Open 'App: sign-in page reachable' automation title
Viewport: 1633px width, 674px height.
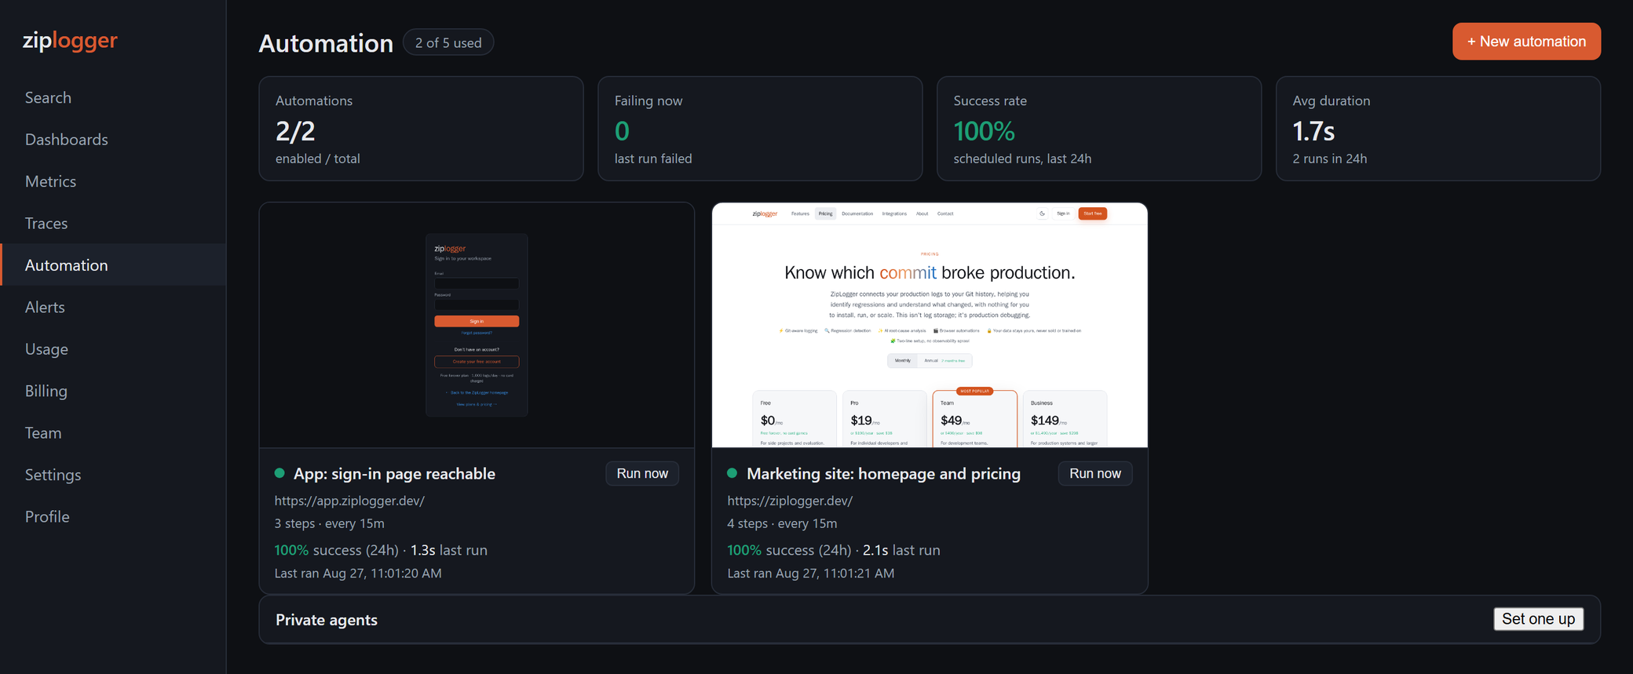[394, 474]
